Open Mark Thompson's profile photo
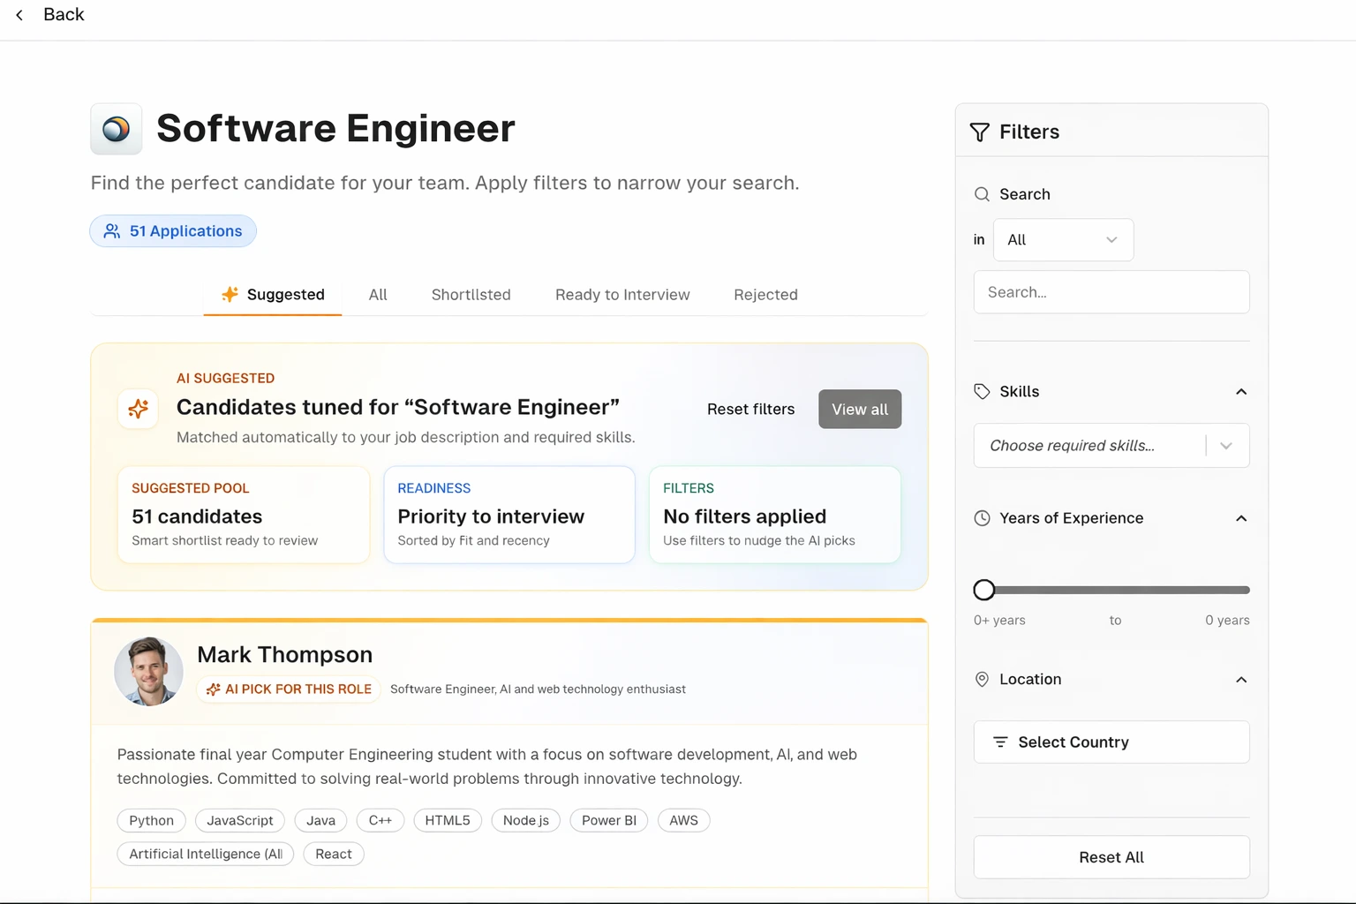This screenshot has width=1356, height=904. 148,671
